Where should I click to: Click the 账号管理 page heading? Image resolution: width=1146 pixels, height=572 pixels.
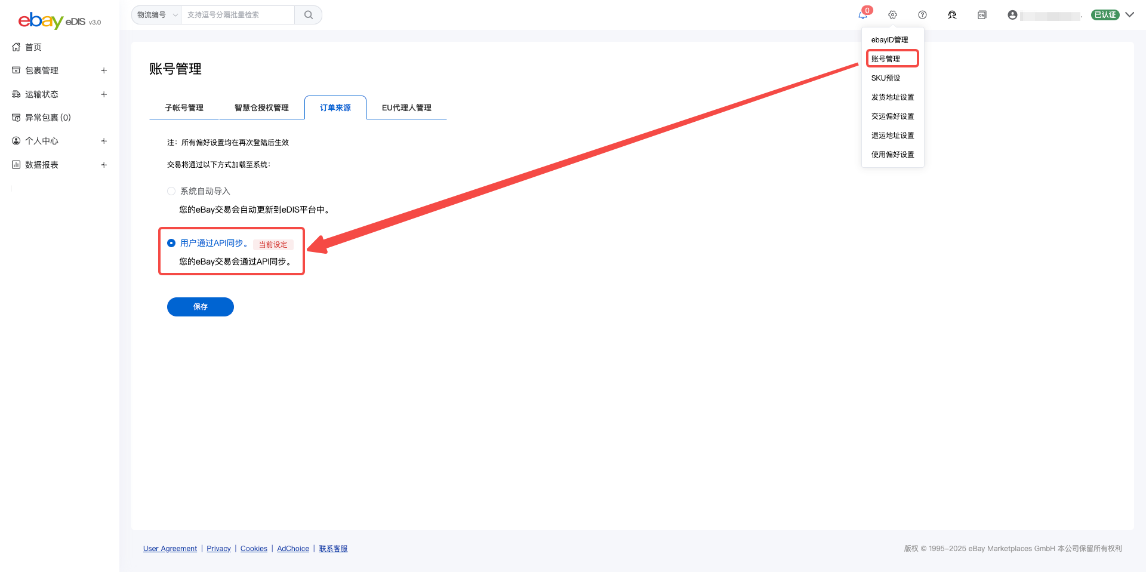(175, 69)
